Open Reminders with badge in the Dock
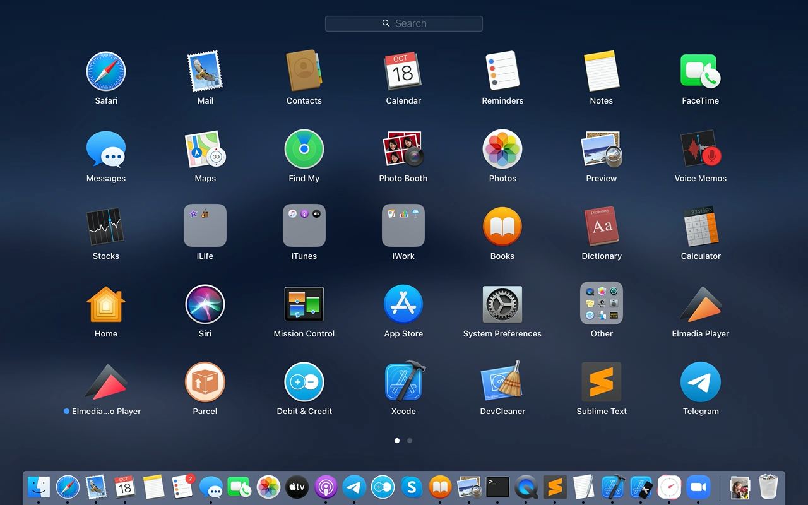The height and width of the screenshot is (505, 808). pos(182,487)
